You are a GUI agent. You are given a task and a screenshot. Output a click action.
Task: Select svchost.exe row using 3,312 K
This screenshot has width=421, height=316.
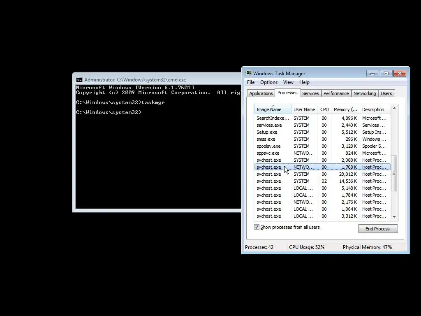[x=322, y=216]
